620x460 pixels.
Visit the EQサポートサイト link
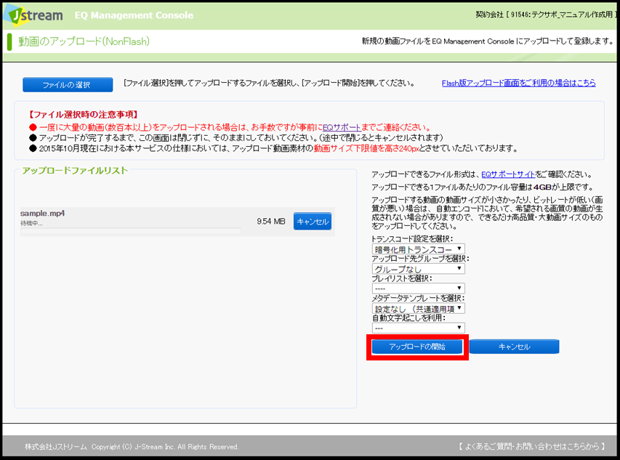508,174
